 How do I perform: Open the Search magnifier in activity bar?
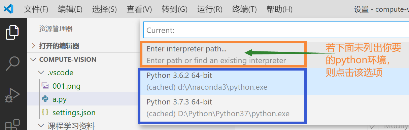click(x=13, y=64)
